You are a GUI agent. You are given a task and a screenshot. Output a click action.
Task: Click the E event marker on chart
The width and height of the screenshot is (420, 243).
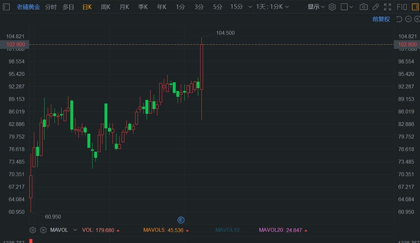click(181, 220)
